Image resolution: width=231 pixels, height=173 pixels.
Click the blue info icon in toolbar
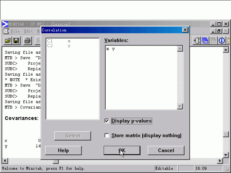222,41
